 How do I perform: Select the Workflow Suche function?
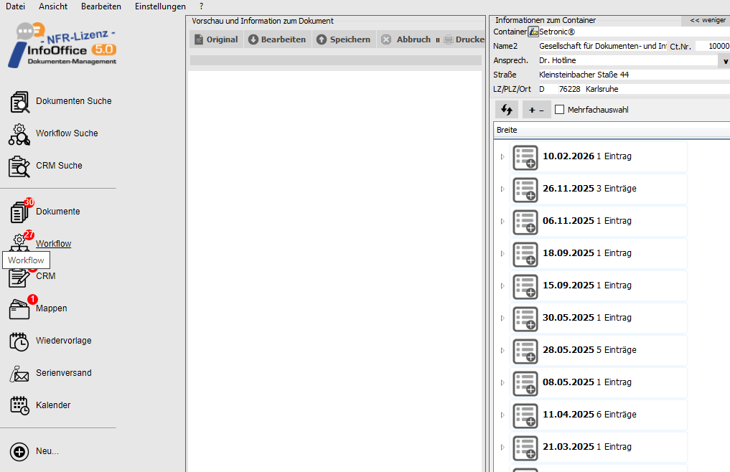66,133
